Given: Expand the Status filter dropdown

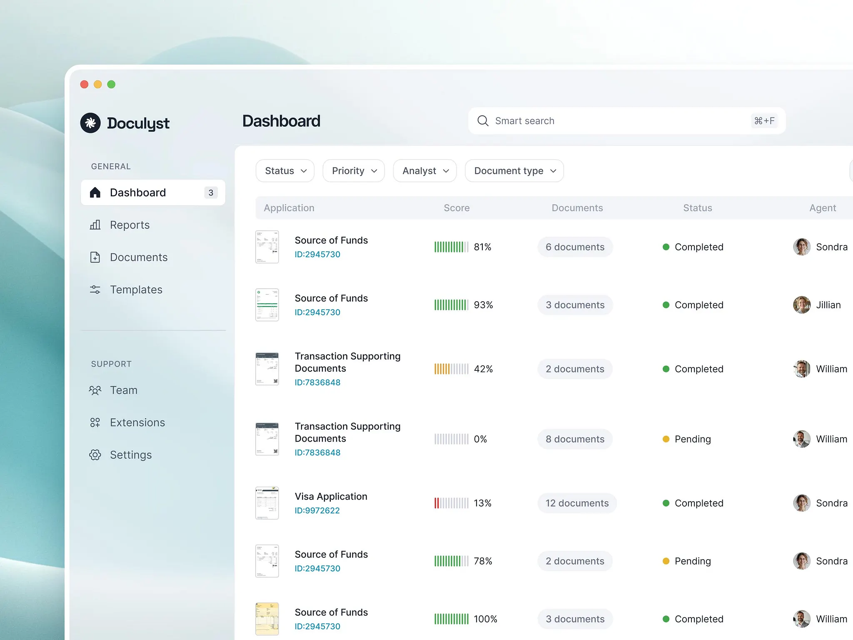Looking at the screenshot, I should [285, 171].
